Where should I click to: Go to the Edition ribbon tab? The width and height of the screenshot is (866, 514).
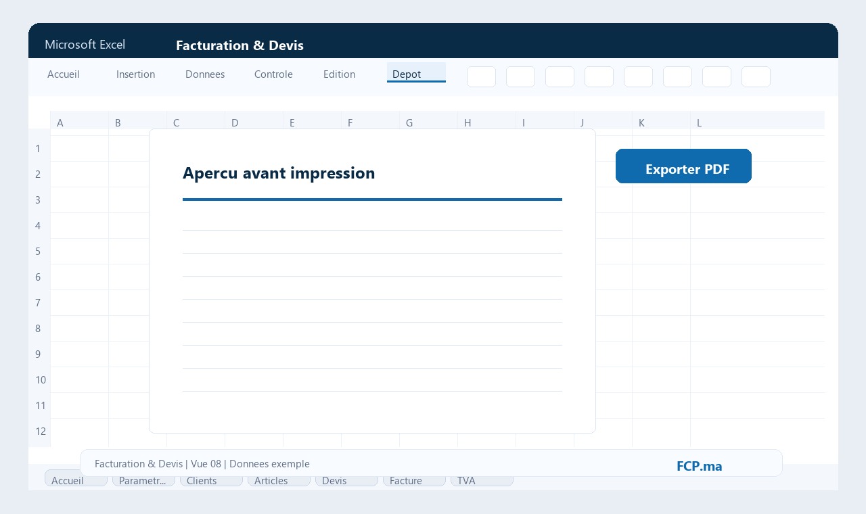click(x=339, y=74)
